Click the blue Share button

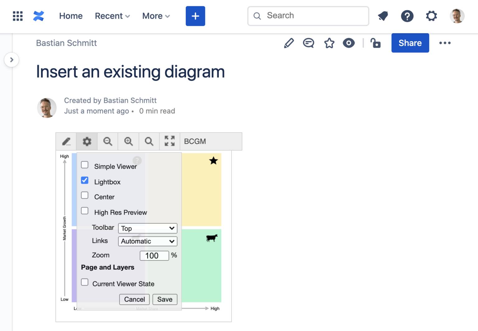(410, 43)
